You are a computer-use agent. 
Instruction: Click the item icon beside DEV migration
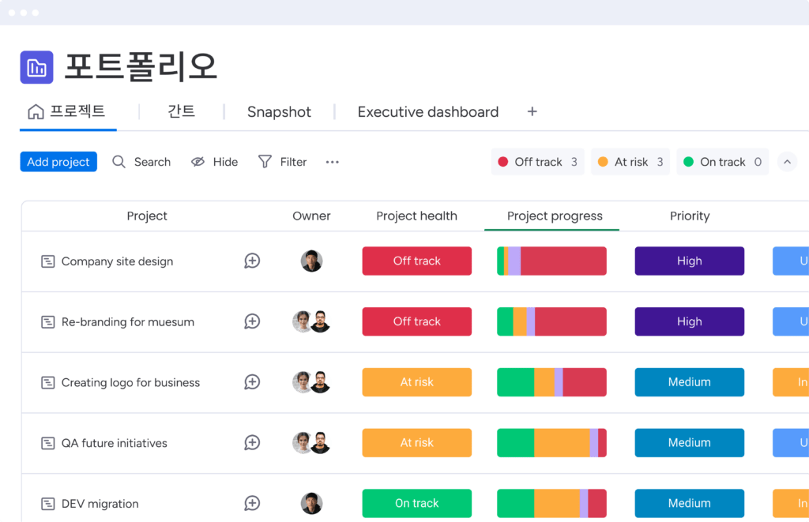tap(48, 504)
